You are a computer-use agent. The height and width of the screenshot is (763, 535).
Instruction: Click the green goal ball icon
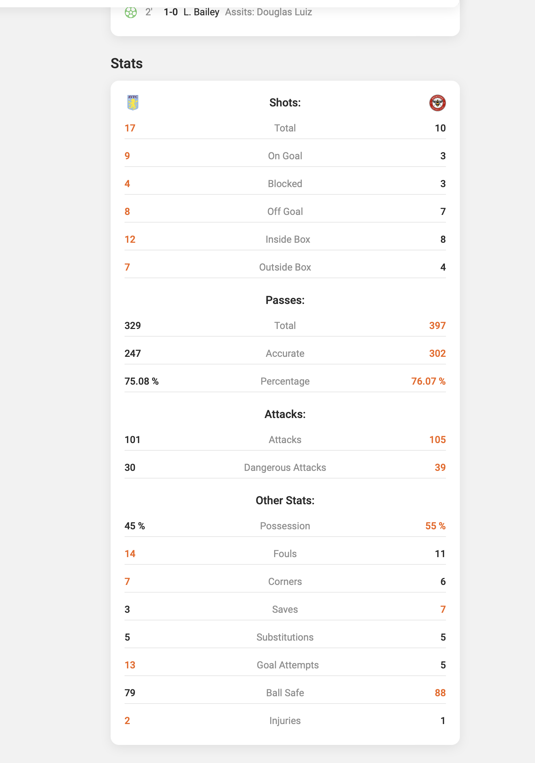(x=131, y=13)
